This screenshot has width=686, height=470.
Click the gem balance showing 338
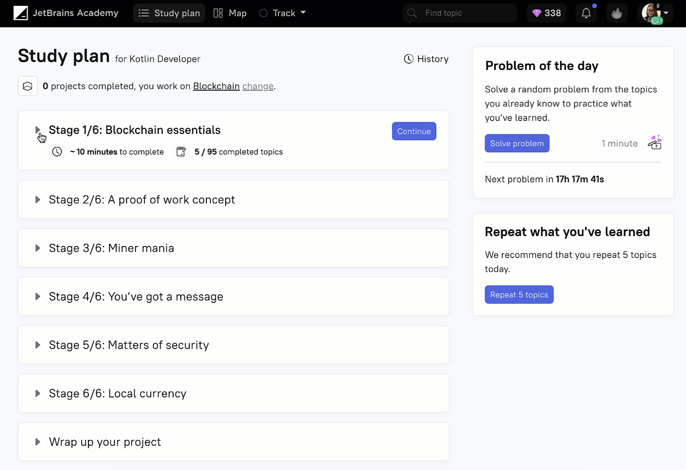[x=547, y=13]
